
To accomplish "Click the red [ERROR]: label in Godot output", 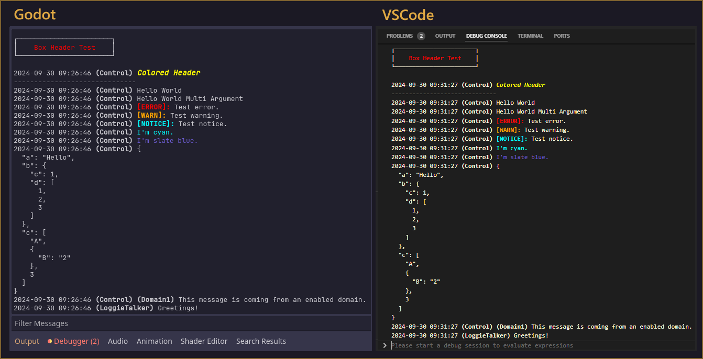I will [153, 107].
